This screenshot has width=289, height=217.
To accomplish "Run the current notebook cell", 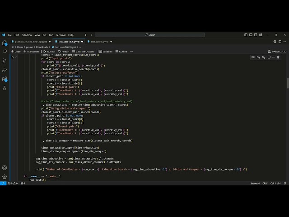I will [x=13, y=57].
